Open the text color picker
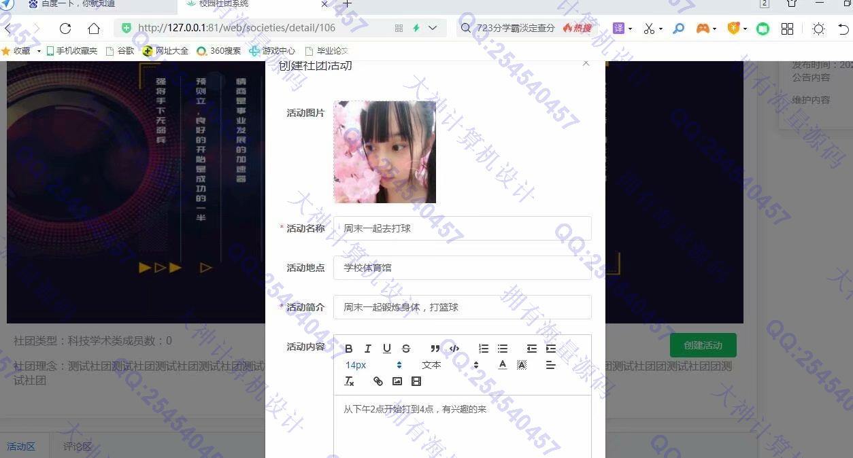Viewport: 853px width, 458px height. tap(503, 365)
